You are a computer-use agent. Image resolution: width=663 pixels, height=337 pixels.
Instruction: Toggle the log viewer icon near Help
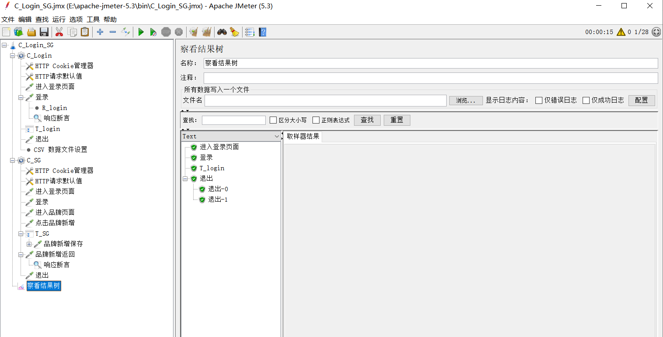point(250,31)
